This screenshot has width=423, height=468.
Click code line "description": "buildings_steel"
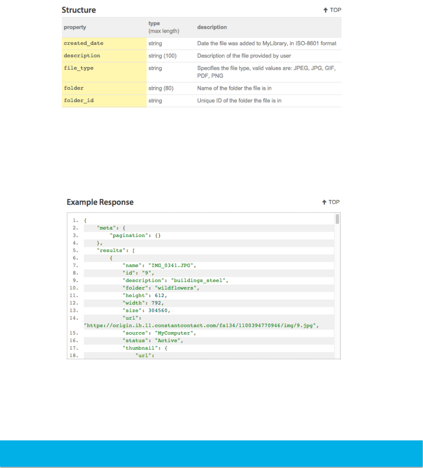click(175, 281)
